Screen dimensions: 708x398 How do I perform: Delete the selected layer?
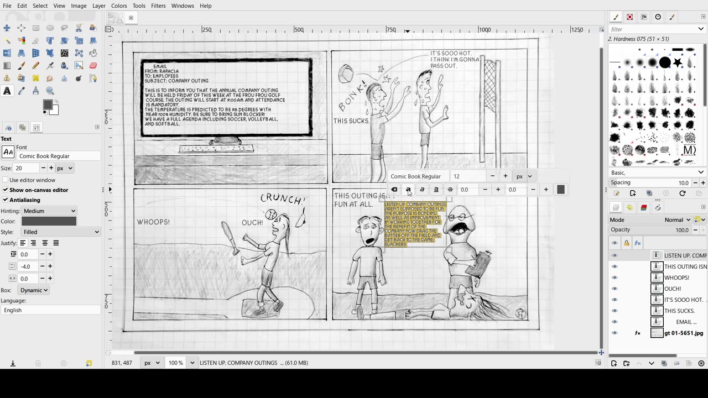pos(701,363)
